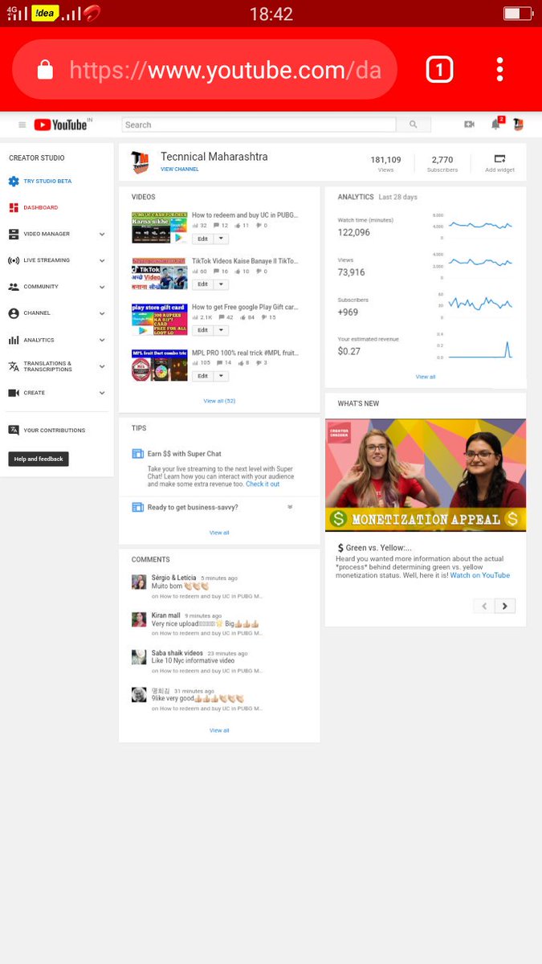Go to previous What's New item arrow

[484, 606]
